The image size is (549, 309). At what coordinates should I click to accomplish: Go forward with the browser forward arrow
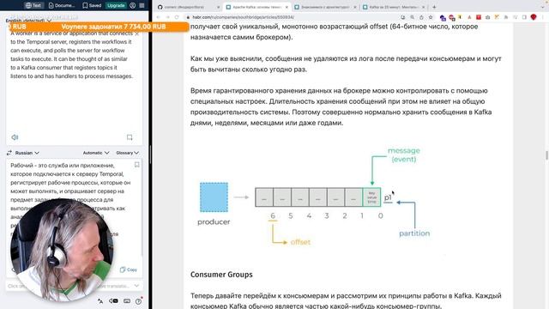[x=167, y=17]
